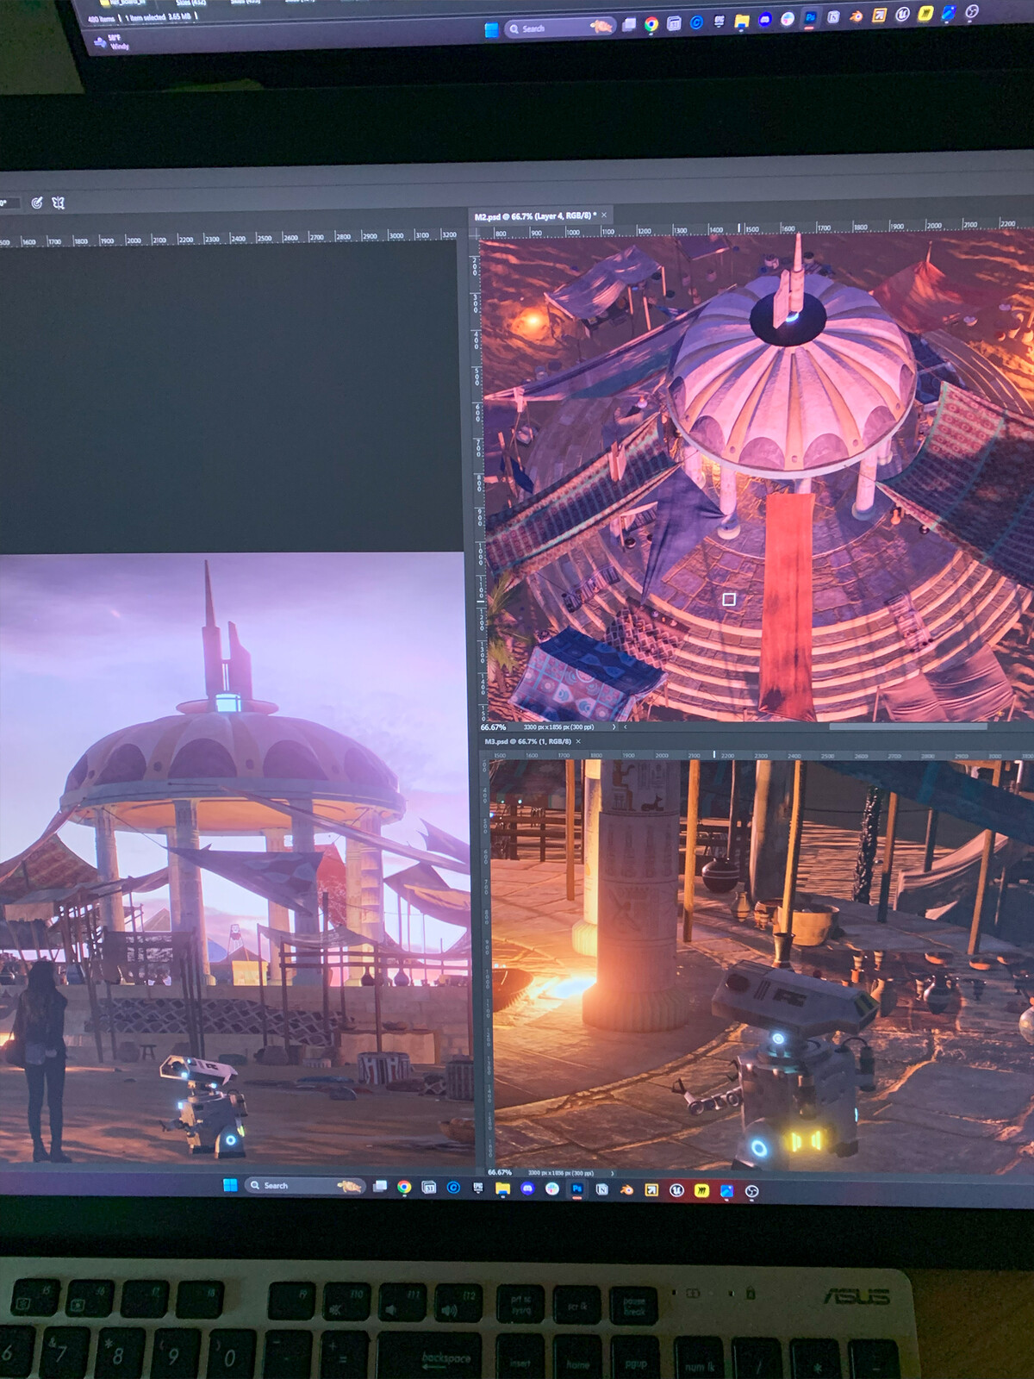This screenshot has height=1379, width=1034.
Task: Click the Search box on upper monitor taskbar
Action: (559, 28)
